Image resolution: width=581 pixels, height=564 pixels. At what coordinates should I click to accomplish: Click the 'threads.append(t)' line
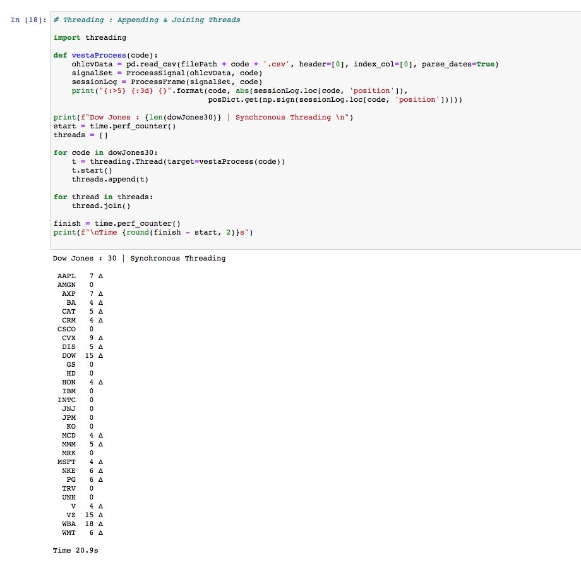[x=110, y=179]
